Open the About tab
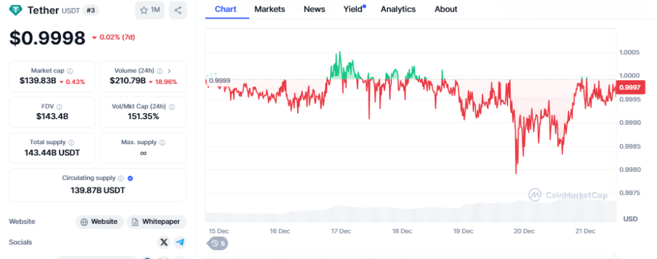The width and height of the screenshot is (657, 259). pyautogui.click(x=446, y=9)
